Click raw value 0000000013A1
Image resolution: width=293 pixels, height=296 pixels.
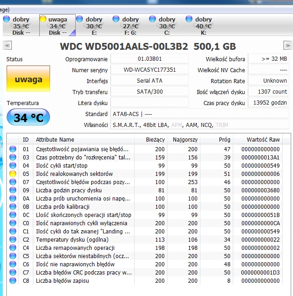tap(260, 157)
